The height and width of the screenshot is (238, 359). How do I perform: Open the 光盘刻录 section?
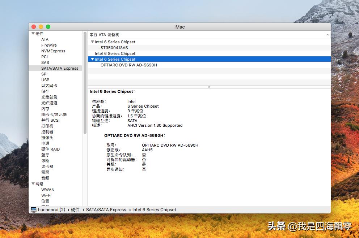tap(49, 97)
